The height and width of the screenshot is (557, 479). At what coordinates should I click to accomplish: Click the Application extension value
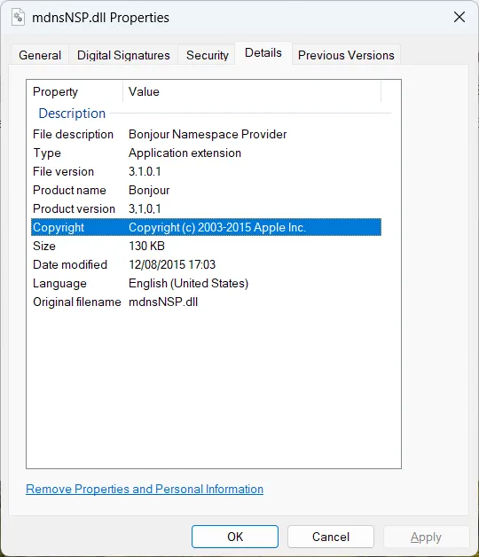(185, 153)
